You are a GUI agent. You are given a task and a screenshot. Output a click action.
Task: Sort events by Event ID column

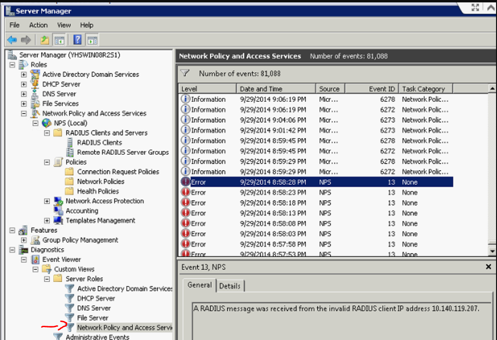(371, 89)
